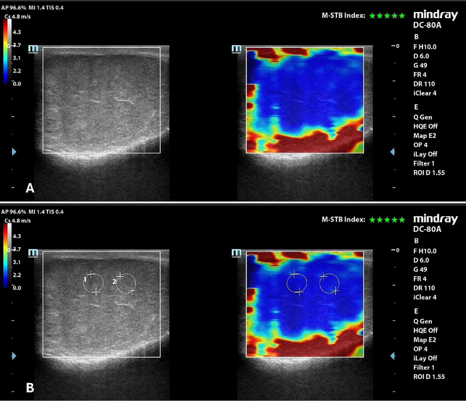Click blue focus arrow left of panel A's depth scale
This screenshot has width=466, height=401.
(14, 152)
